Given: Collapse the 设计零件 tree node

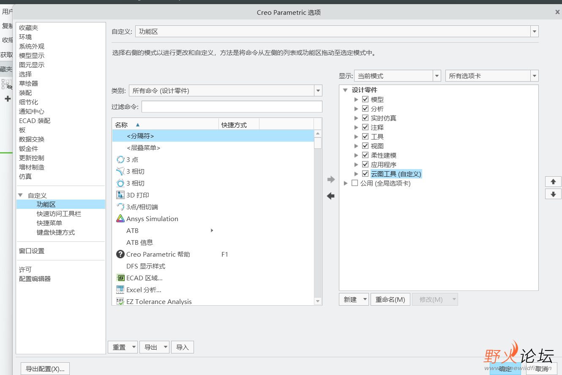Looking at the screenshot, I should [345, 90].
